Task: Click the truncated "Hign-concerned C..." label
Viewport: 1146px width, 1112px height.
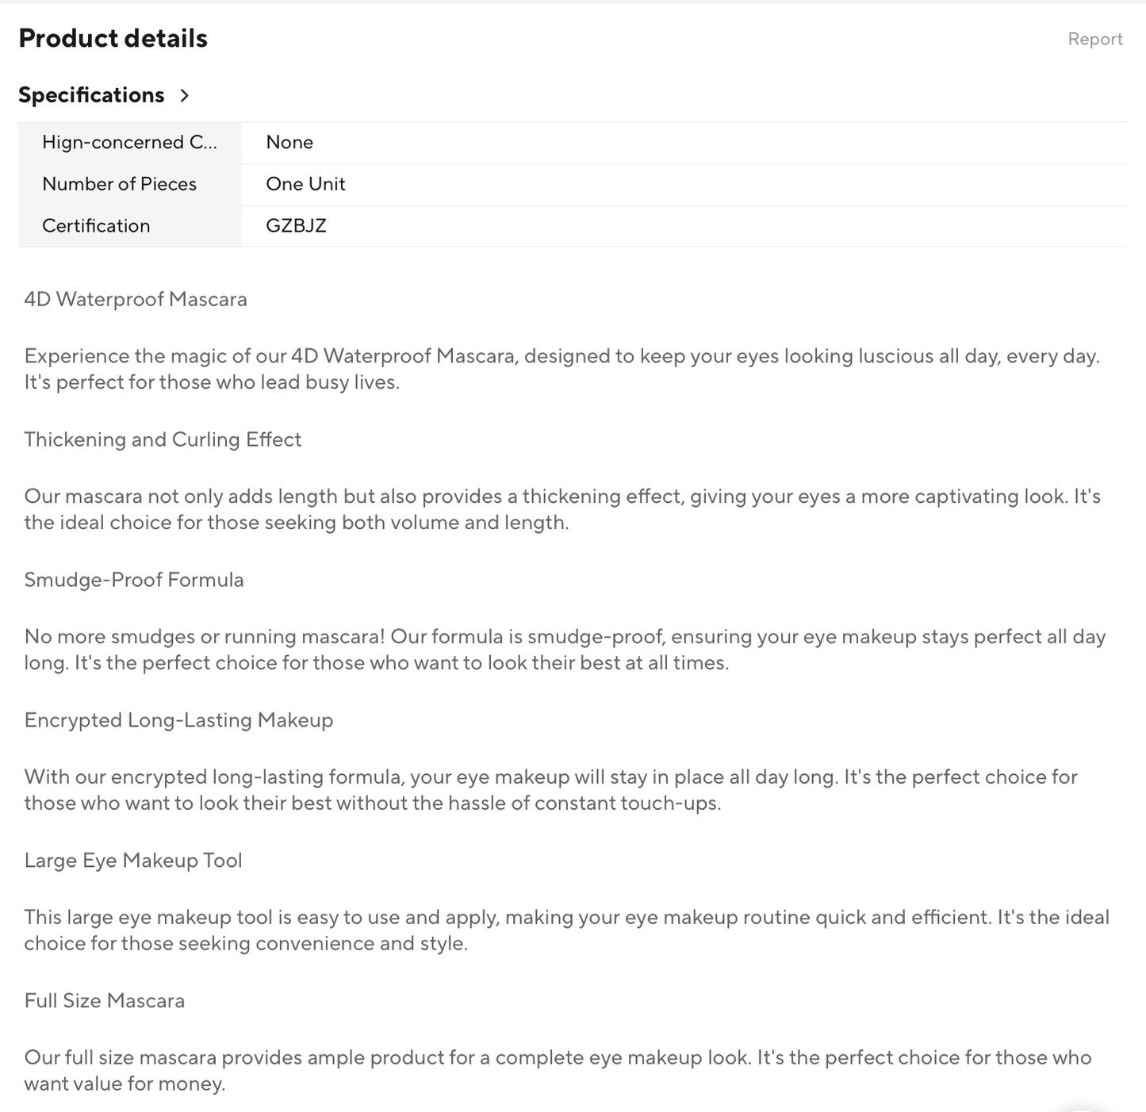Action: click(129, 143)
